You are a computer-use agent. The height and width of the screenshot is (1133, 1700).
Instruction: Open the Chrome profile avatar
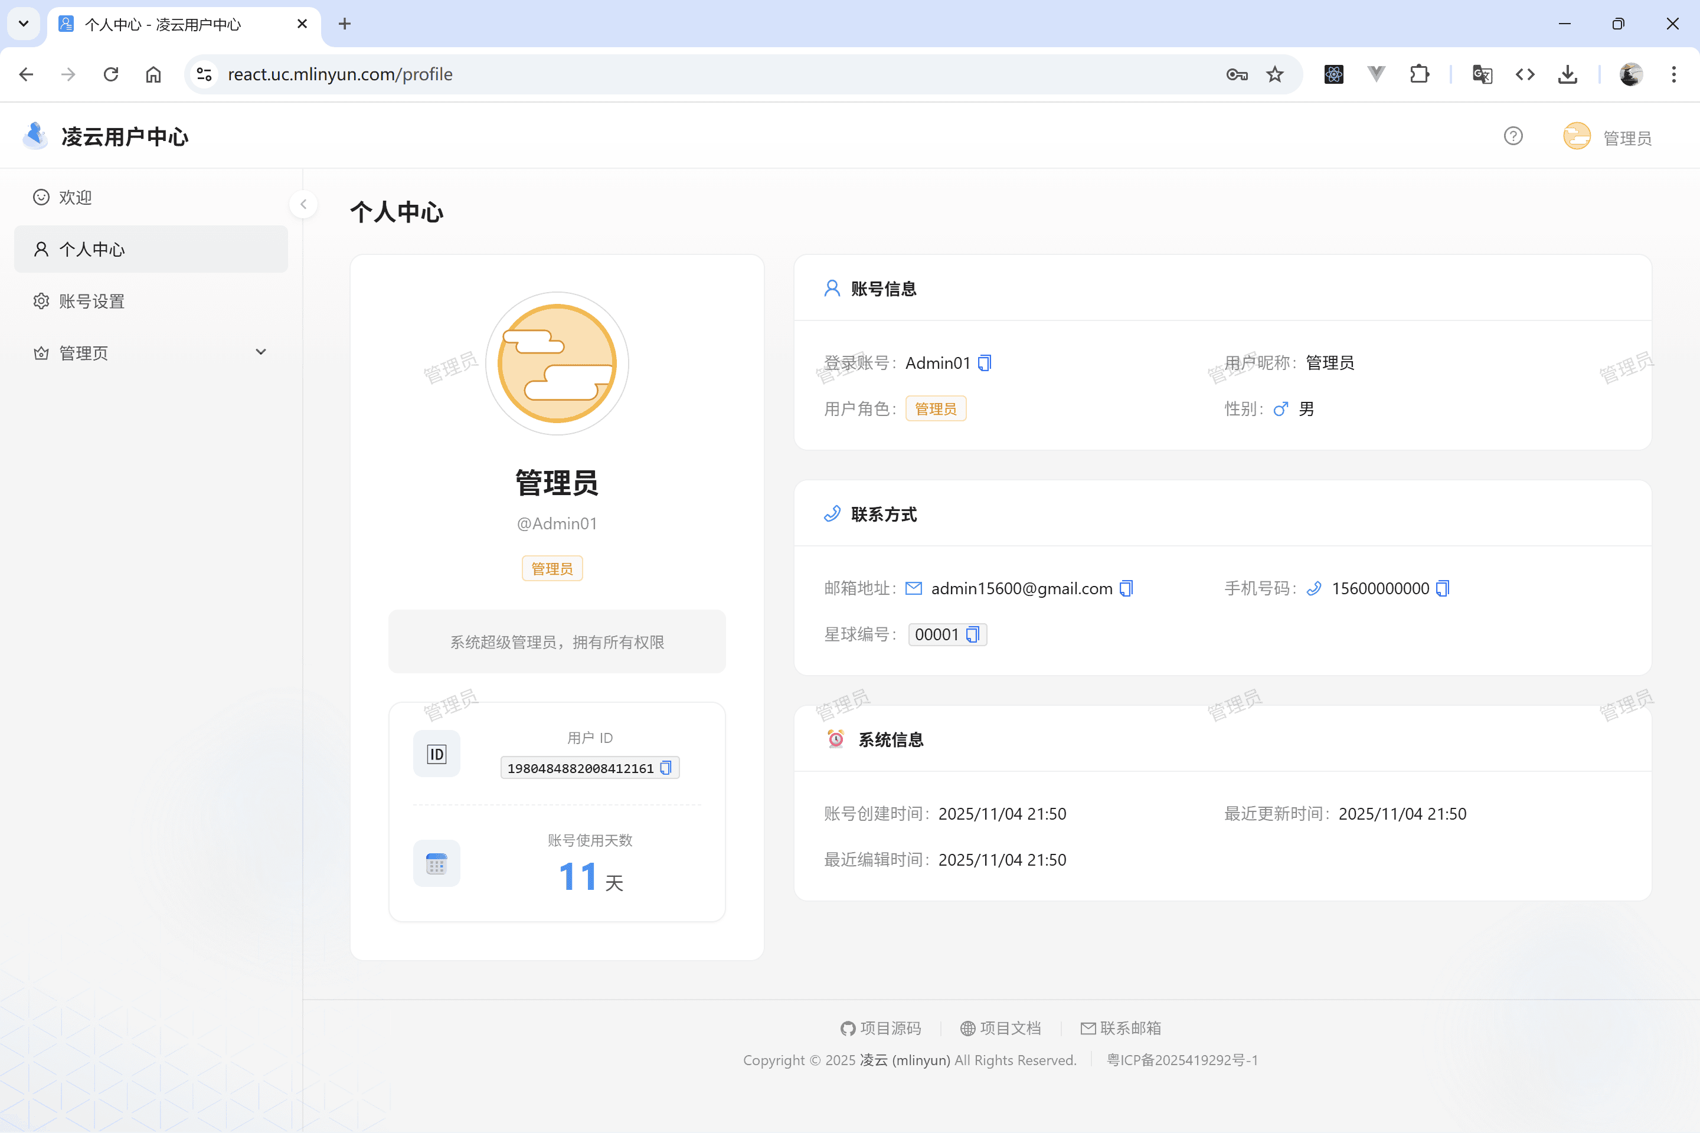coord(1630,74)
